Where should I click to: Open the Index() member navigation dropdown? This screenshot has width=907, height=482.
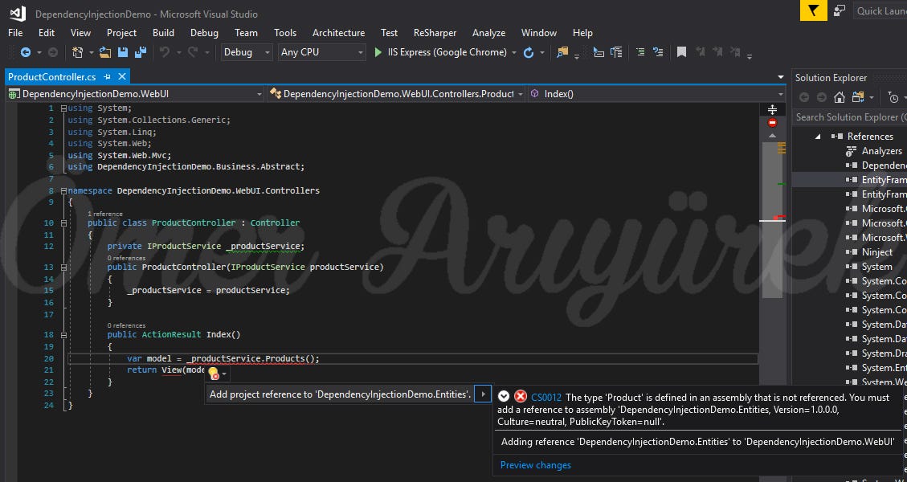656,94
